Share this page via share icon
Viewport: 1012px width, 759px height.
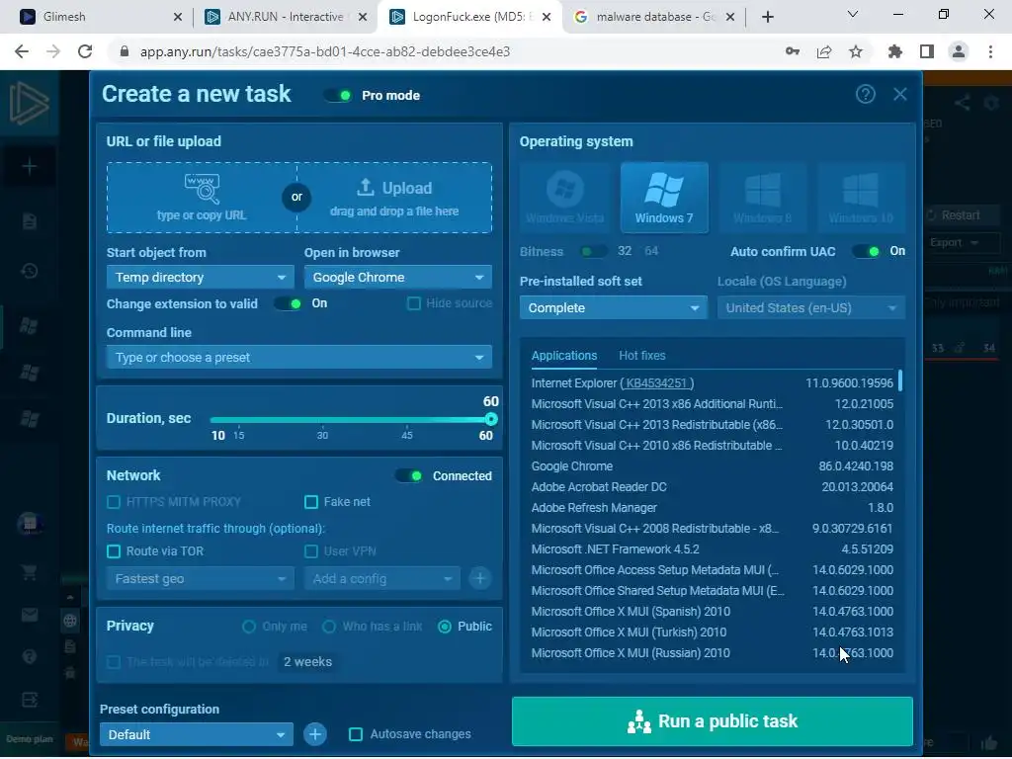824,51
